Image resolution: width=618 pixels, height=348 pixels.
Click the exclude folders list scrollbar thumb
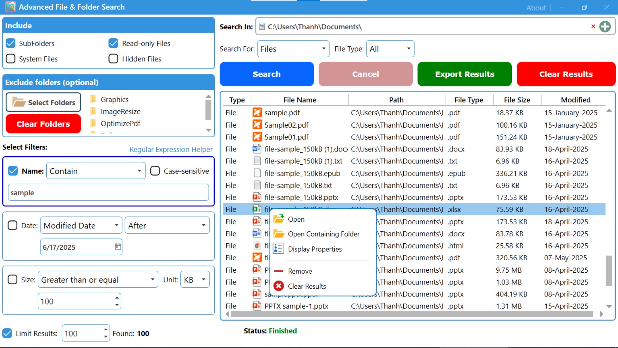[208, 110]
